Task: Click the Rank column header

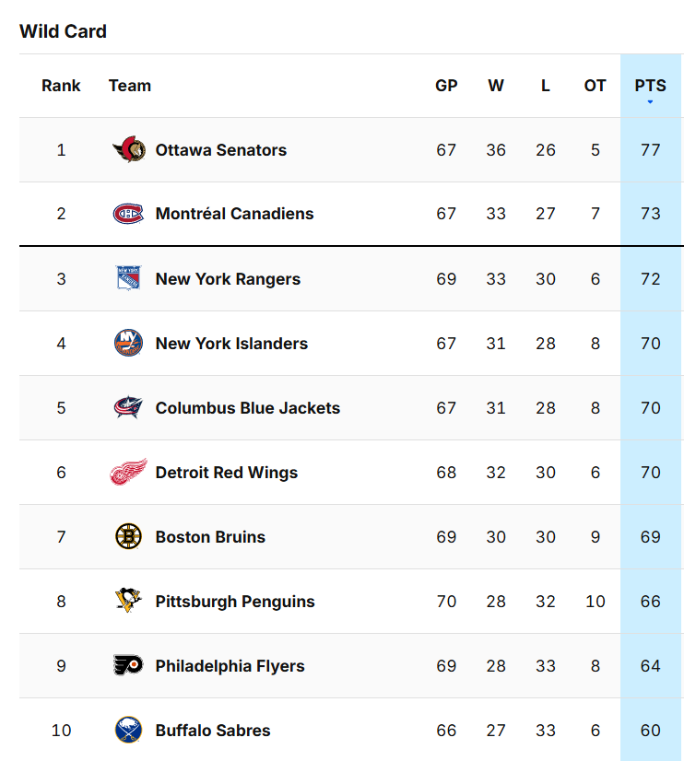Action: (61, 86)
